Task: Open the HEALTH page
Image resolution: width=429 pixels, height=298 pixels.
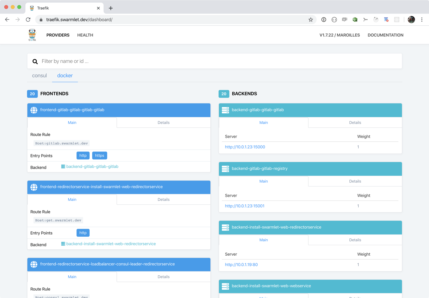Action: (x=85, y=35)
